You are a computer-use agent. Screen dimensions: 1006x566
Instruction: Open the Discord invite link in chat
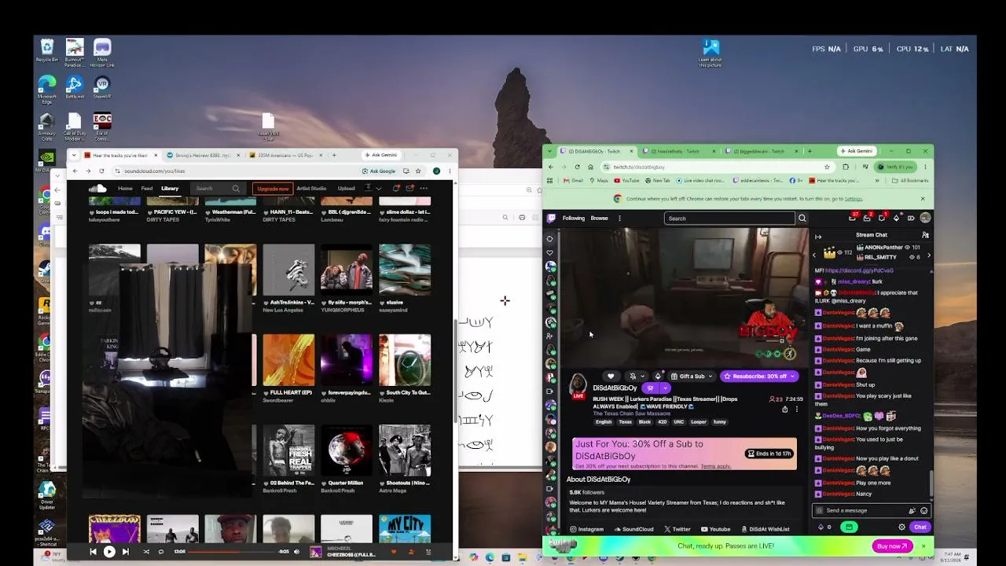[x=859, y=270]
